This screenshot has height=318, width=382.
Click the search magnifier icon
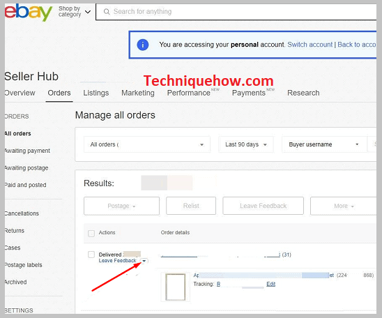(x=107, y=12)
